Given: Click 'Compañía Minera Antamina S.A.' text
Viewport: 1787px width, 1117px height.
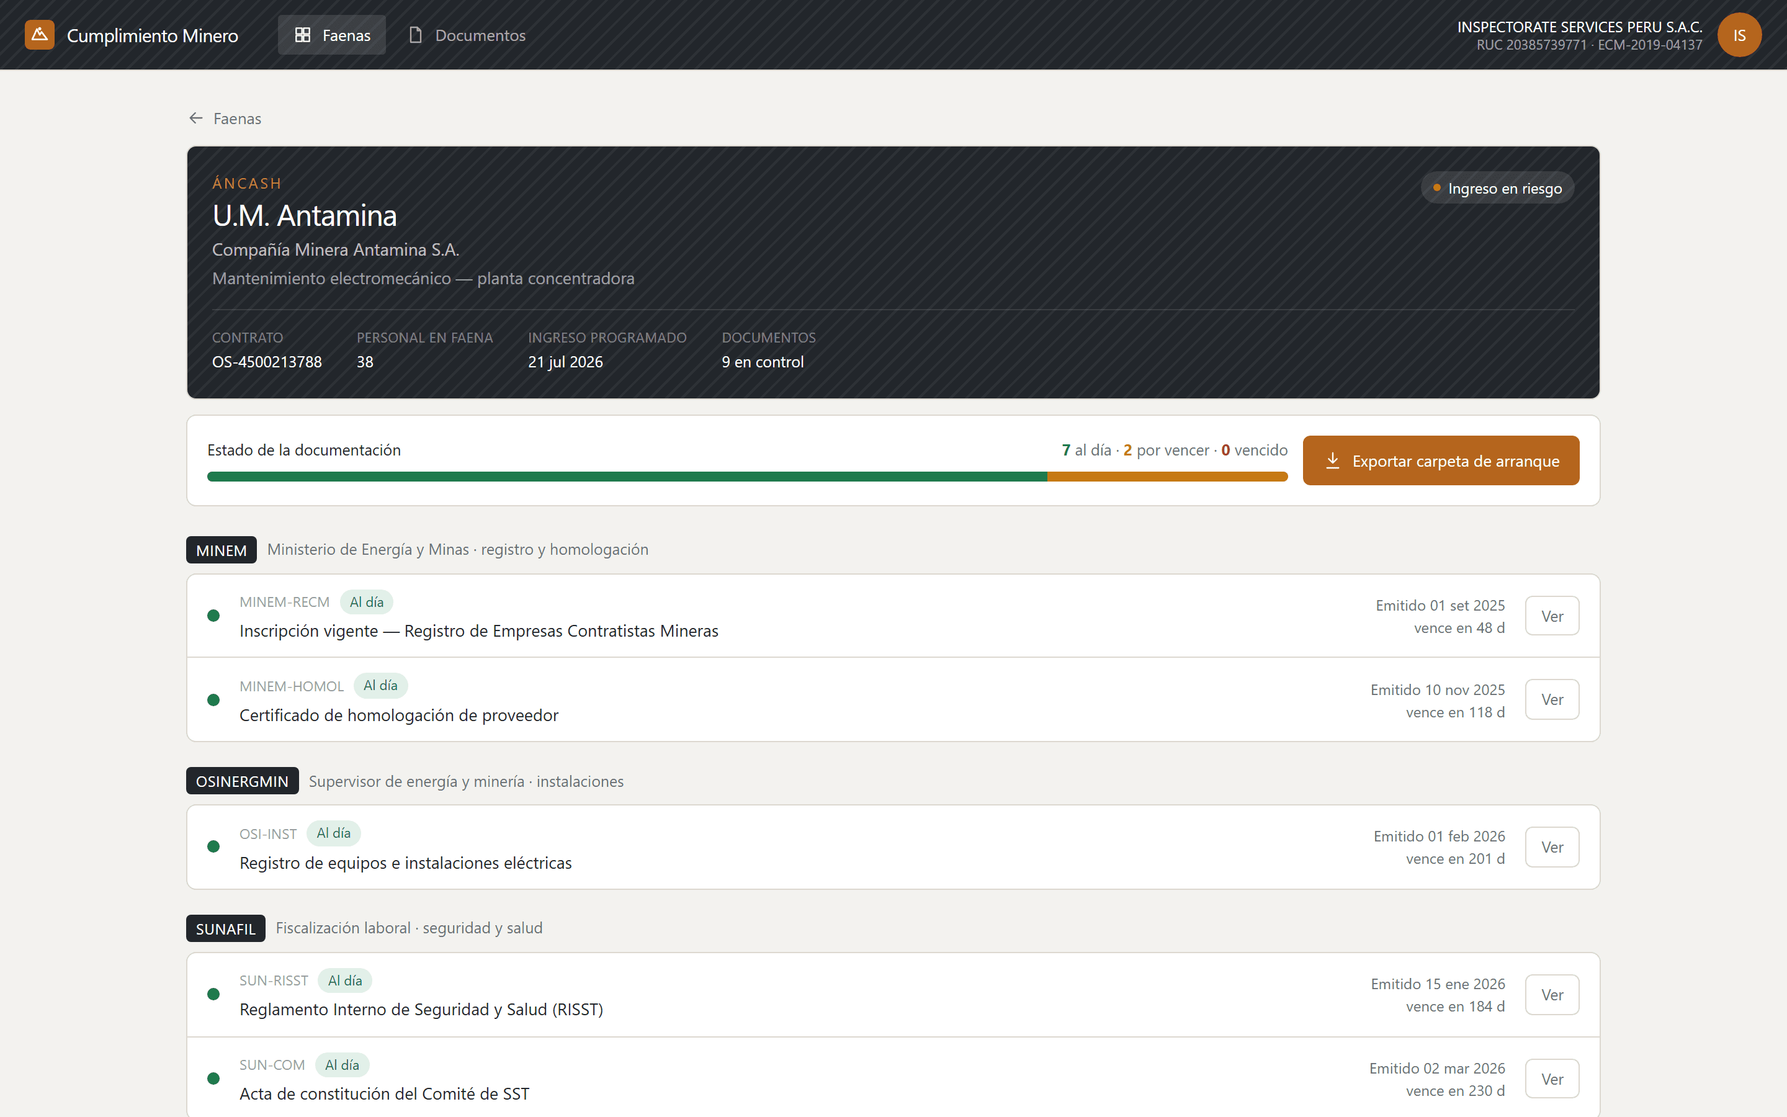Looking at the screenshot, I should click(x=335, y=249).
